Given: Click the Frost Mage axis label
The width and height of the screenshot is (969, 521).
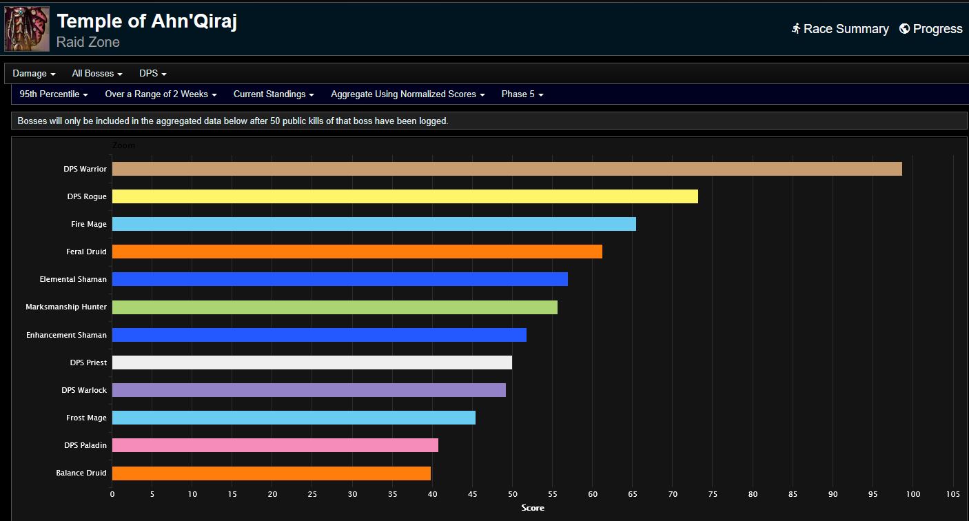Looking at the screenshot, I should point(87,418).
